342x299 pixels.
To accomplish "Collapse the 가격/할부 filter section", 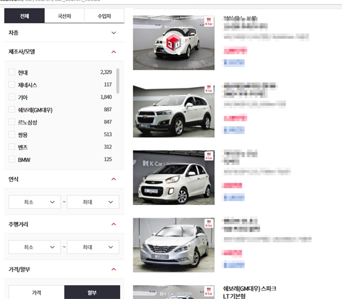I will click(x=113, y=269).
